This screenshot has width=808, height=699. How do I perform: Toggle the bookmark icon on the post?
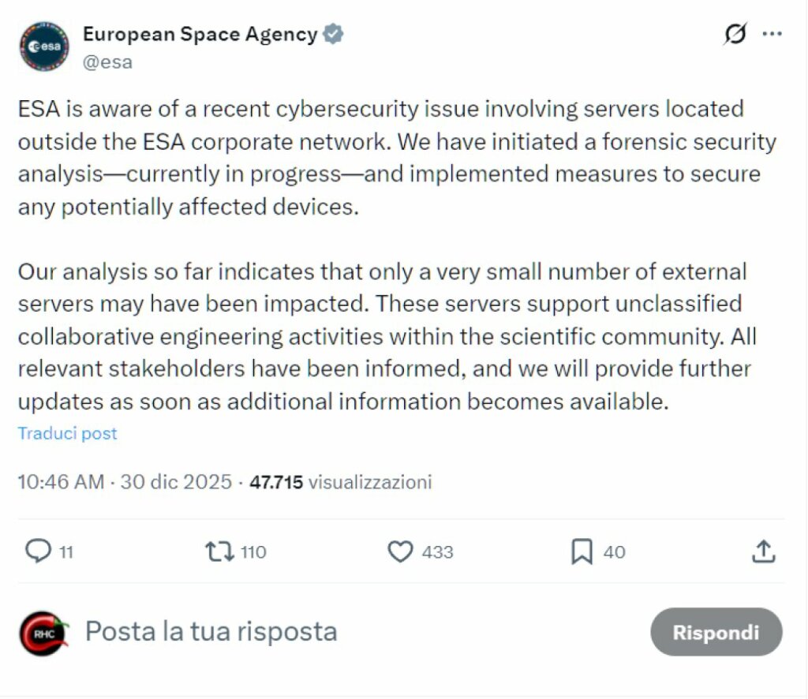pos(582,551)
